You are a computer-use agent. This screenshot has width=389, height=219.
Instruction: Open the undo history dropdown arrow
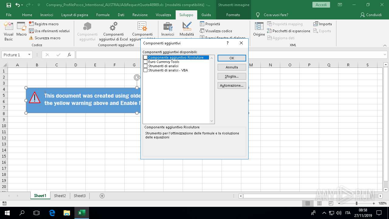pyautogui.click(x=22, y=5)
